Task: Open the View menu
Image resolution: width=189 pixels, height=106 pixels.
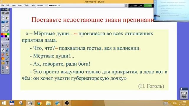Action: [14, 5]
